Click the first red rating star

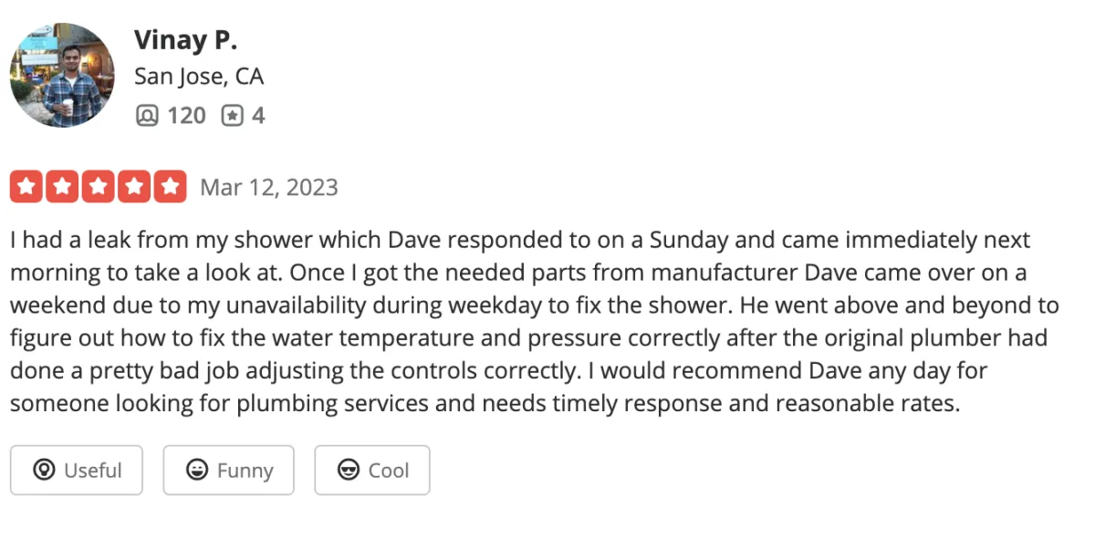[x=26, y=187]
